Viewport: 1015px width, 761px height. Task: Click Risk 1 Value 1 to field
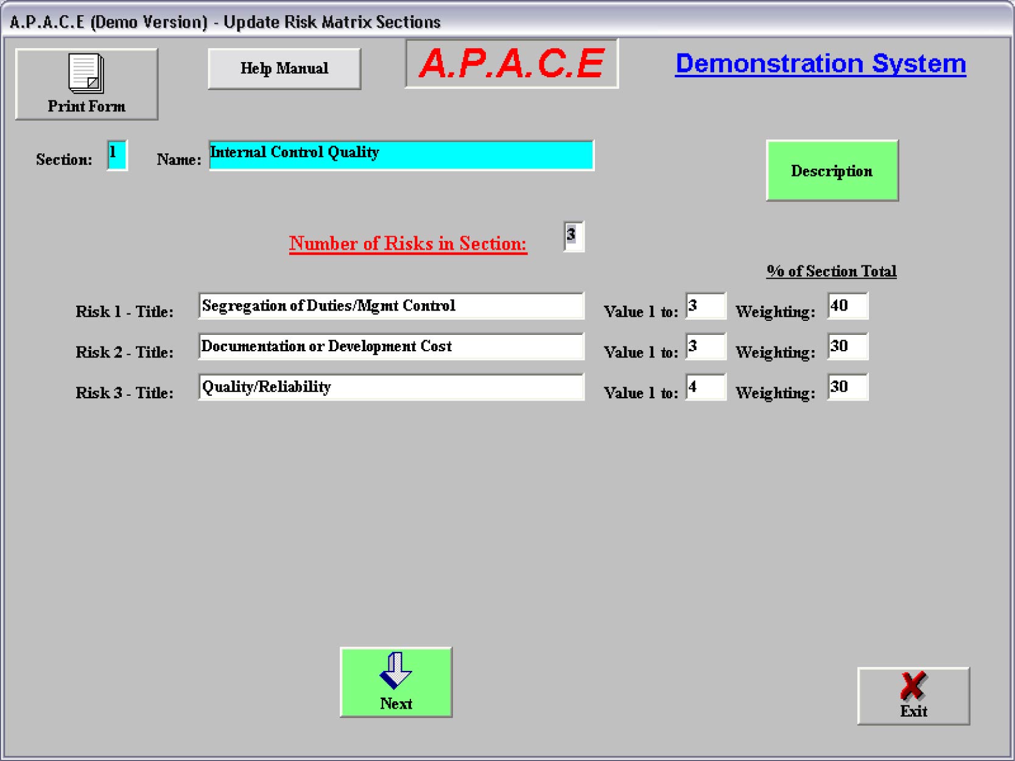[705, 306]
